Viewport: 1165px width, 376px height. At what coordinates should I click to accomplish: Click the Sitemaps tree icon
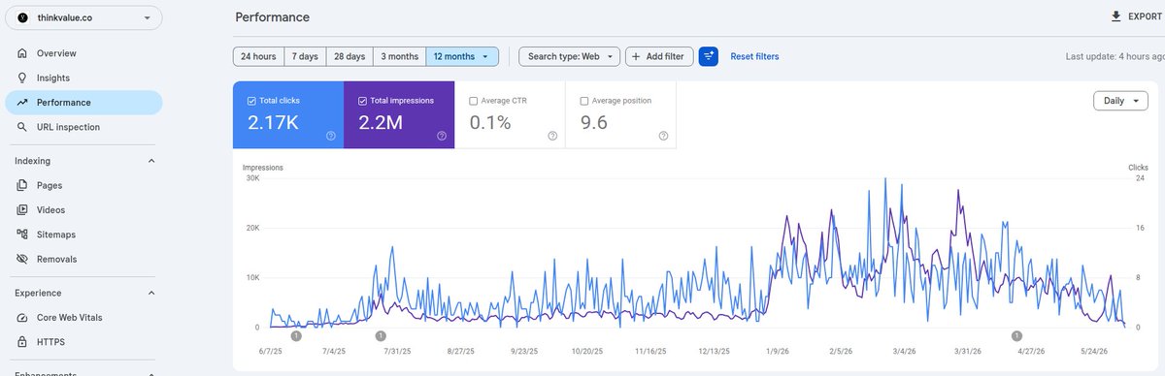(x=21, y=235)
